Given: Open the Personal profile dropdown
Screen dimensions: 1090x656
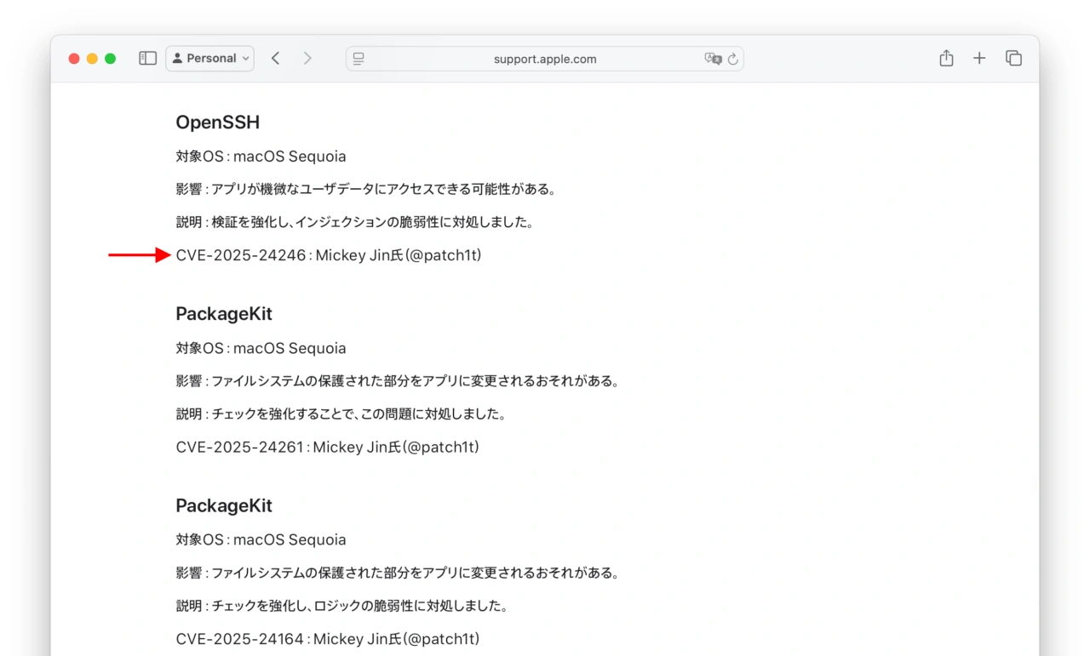Looking at the screenshot, I should coord(210,59).
